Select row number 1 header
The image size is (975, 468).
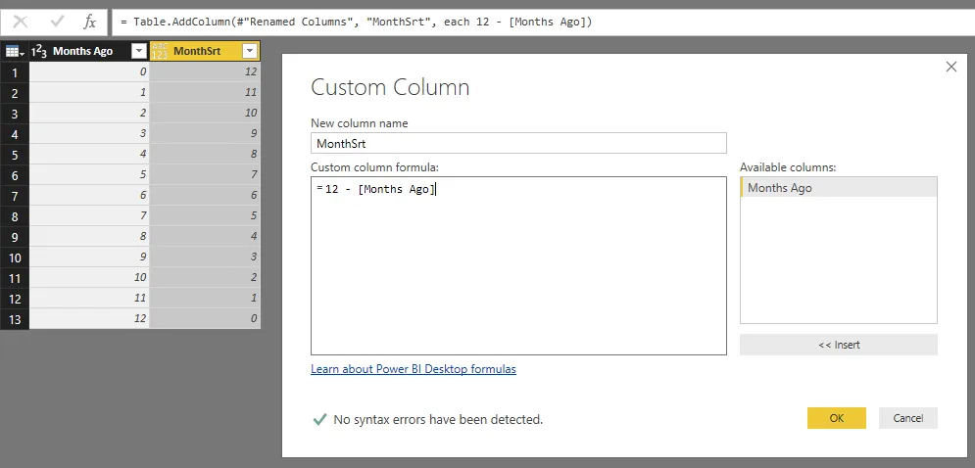(x=15, y=72)
